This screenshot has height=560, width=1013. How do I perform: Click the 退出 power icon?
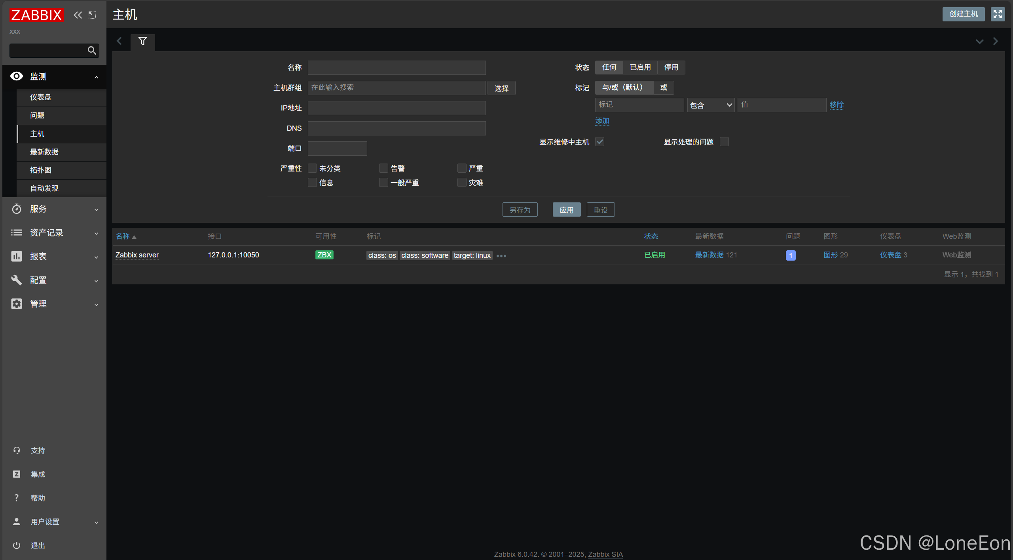[16, 545]
